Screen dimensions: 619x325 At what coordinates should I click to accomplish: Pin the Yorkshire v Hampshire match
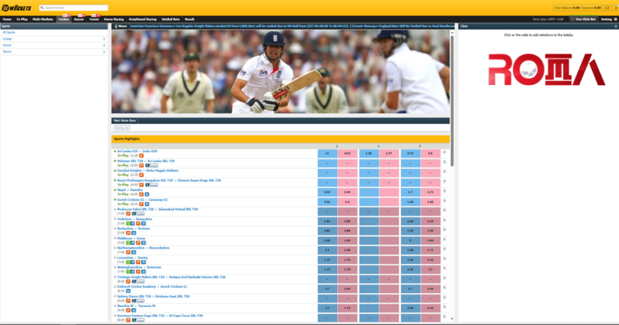[x=444, y=220]
